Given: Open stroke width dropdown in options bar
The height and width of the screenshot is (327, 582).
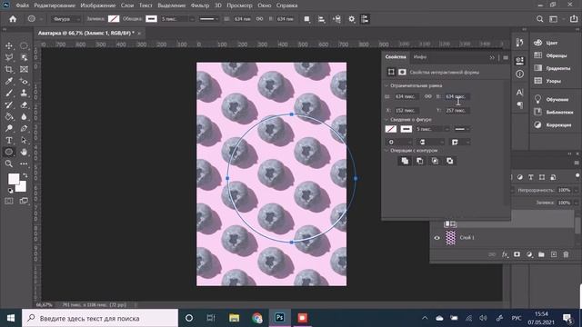Looking at the screenshot, I should 192,19.
